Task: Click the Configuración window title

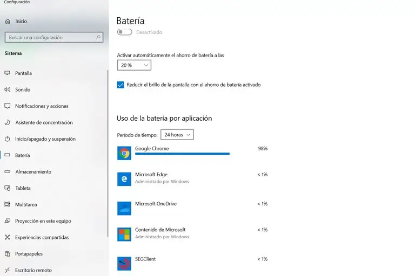Action: point(17,2)
